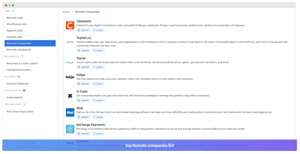The height and width of the screenshot is (154, 300).
Task: Click the Aha! company name
Action: click(80, 108)
